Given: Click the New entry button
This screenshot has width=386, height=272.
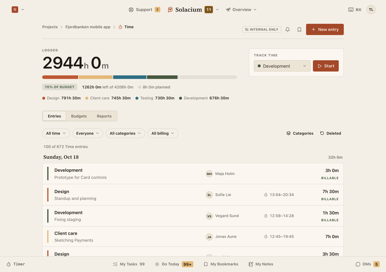Looking at the screenshot, I should pos(325,29).
